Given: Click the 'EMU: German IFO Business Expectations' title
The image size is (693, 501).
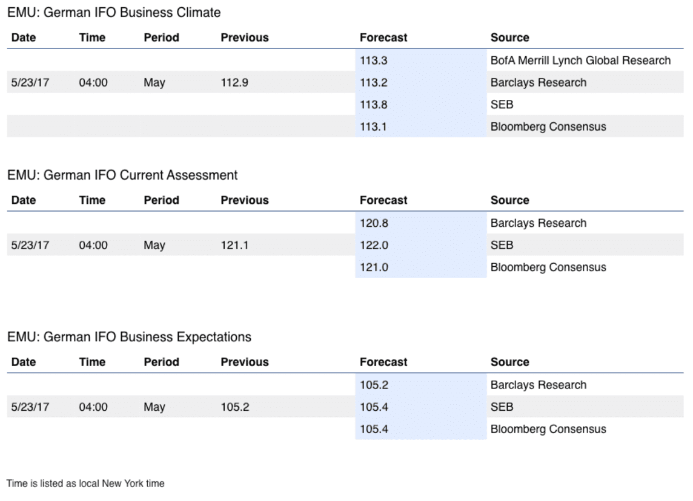Looking at the screenshot, I should pyautogui.click(x=129, y=337).
